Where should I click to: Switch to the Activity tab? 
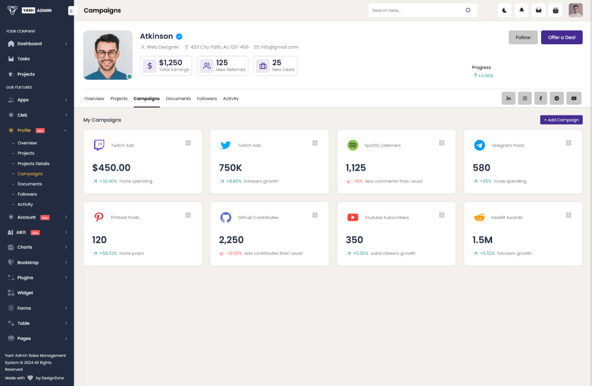point(230,99)
